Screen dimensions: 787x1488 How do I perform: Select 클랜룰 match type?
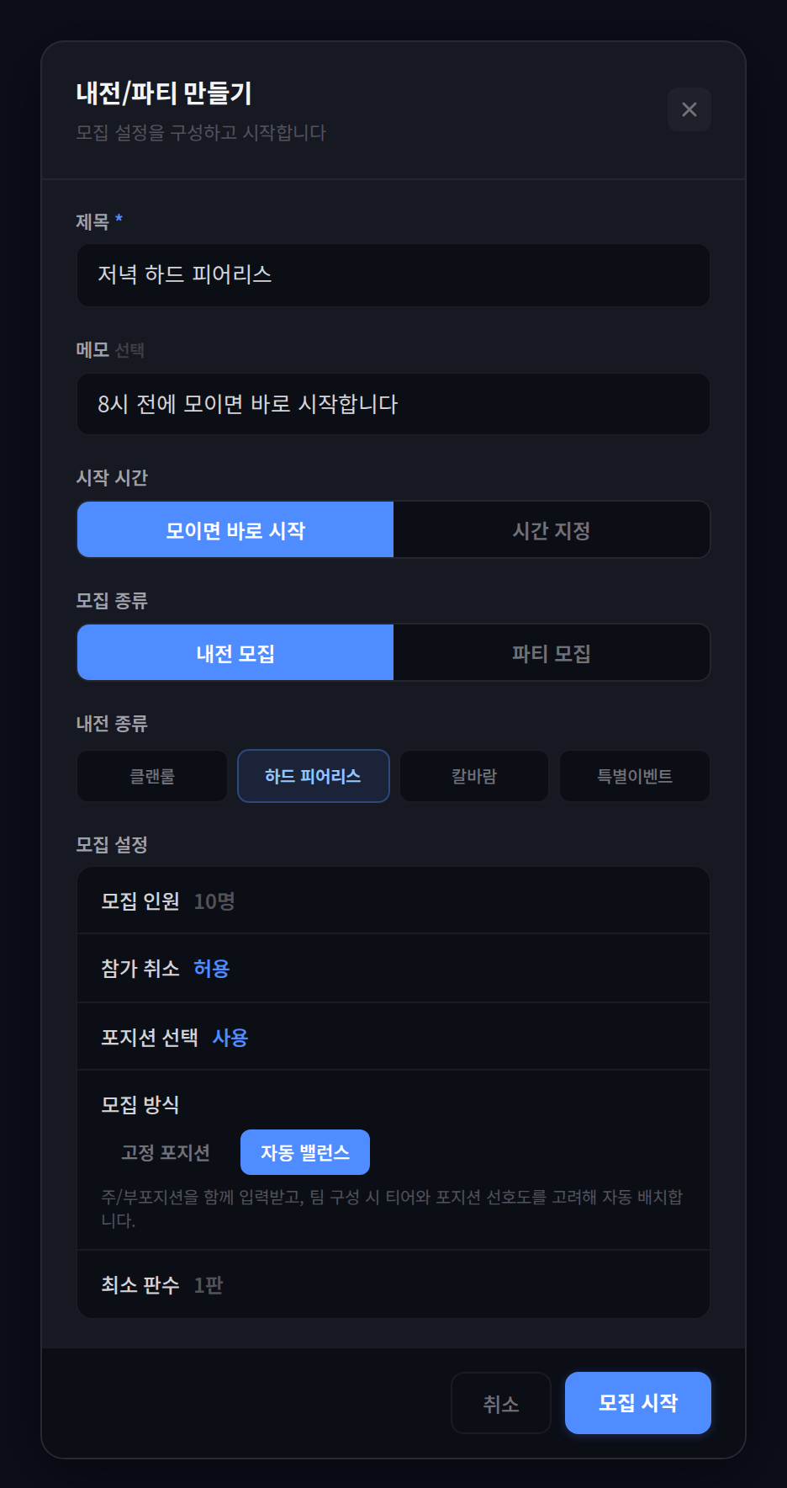[x=152, y=776]
